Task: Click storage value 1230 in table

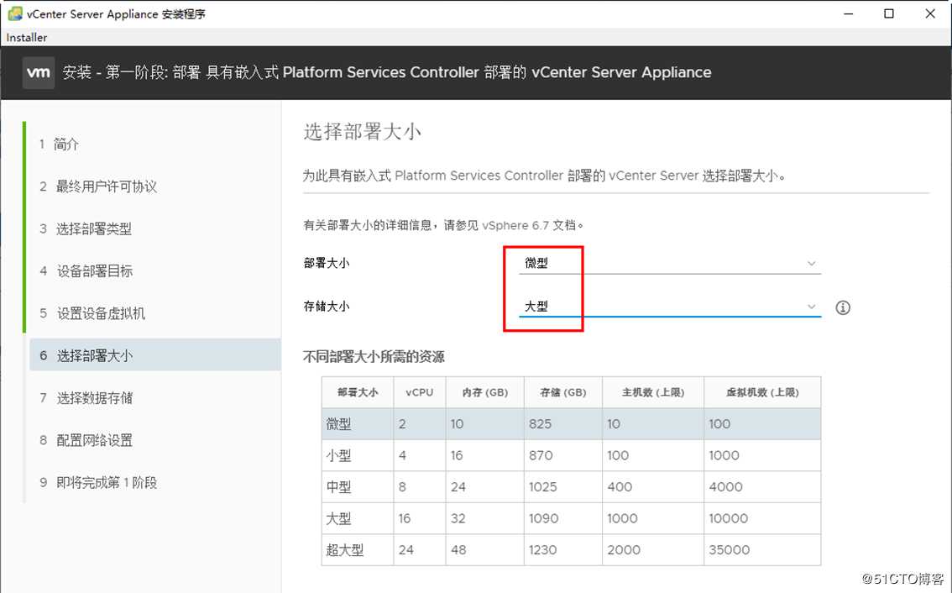Action: click(543, 550)
